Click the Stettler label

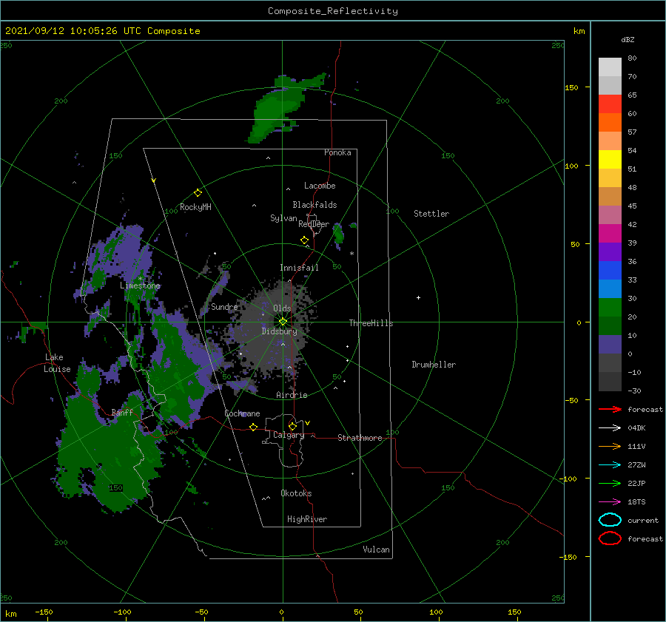click(x=431, y=214)
